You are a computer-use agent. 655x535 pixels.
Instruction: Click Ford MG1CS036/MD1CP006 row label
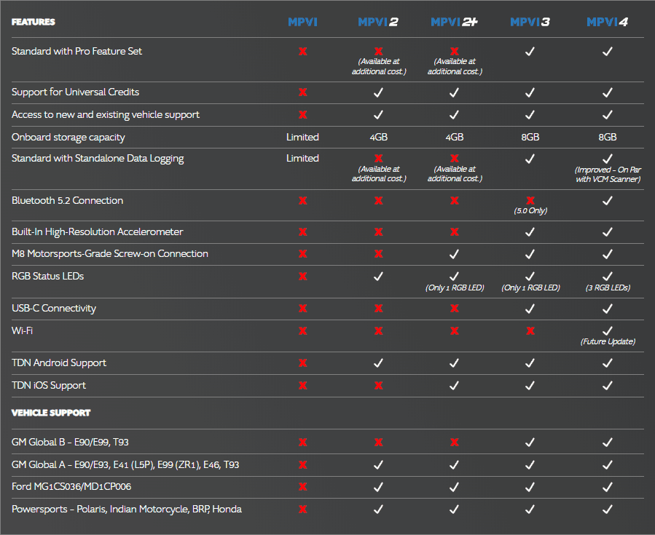click(x=71, y=486)
